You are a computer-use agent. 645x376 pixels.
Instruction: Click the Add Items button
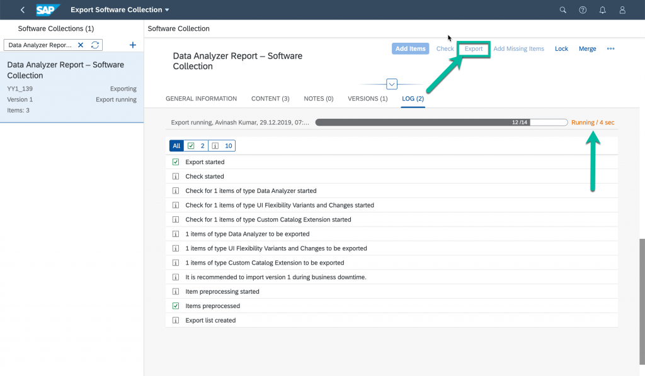click(x=410, y=48)
